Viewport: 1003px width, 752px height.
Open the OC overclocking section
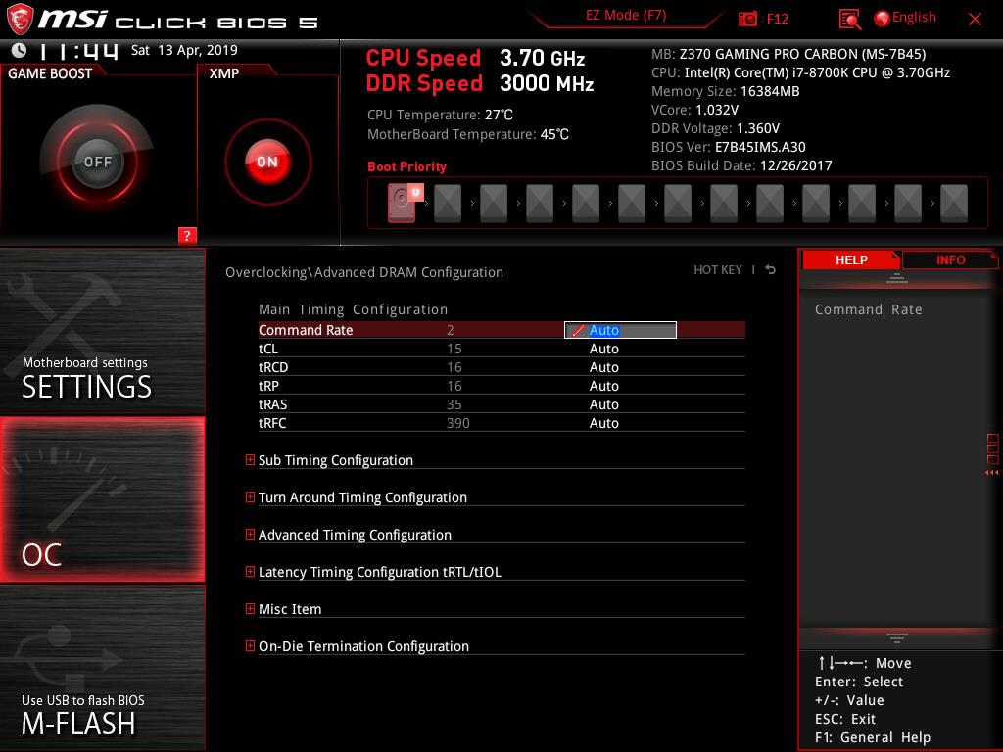coord(102,500)
